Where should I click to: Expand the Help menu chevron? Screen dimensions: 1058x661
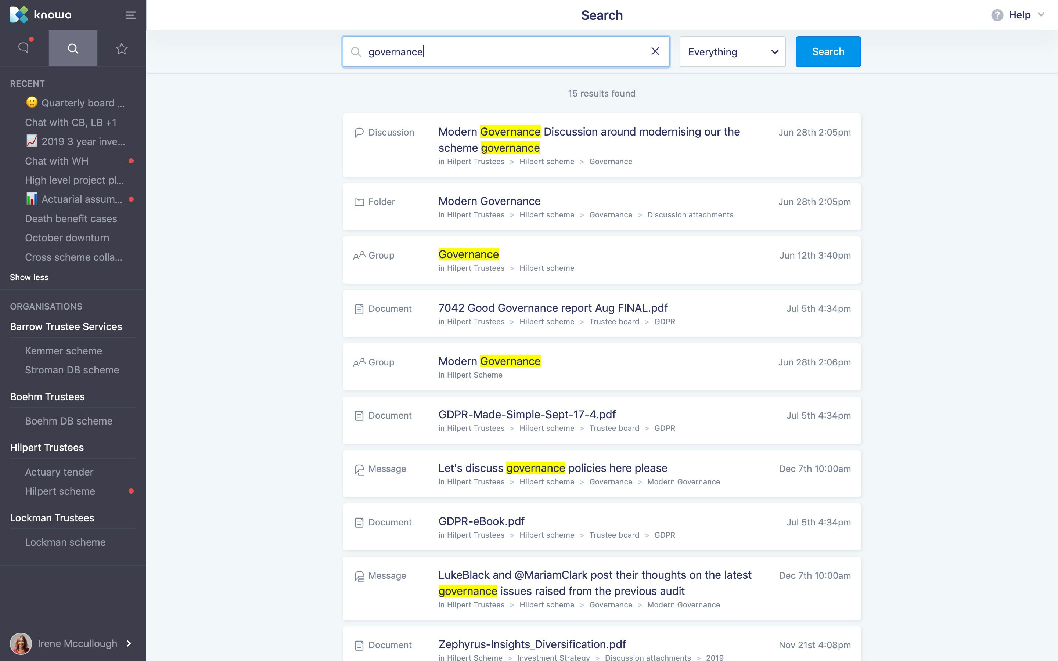(x=1041, y=15)
